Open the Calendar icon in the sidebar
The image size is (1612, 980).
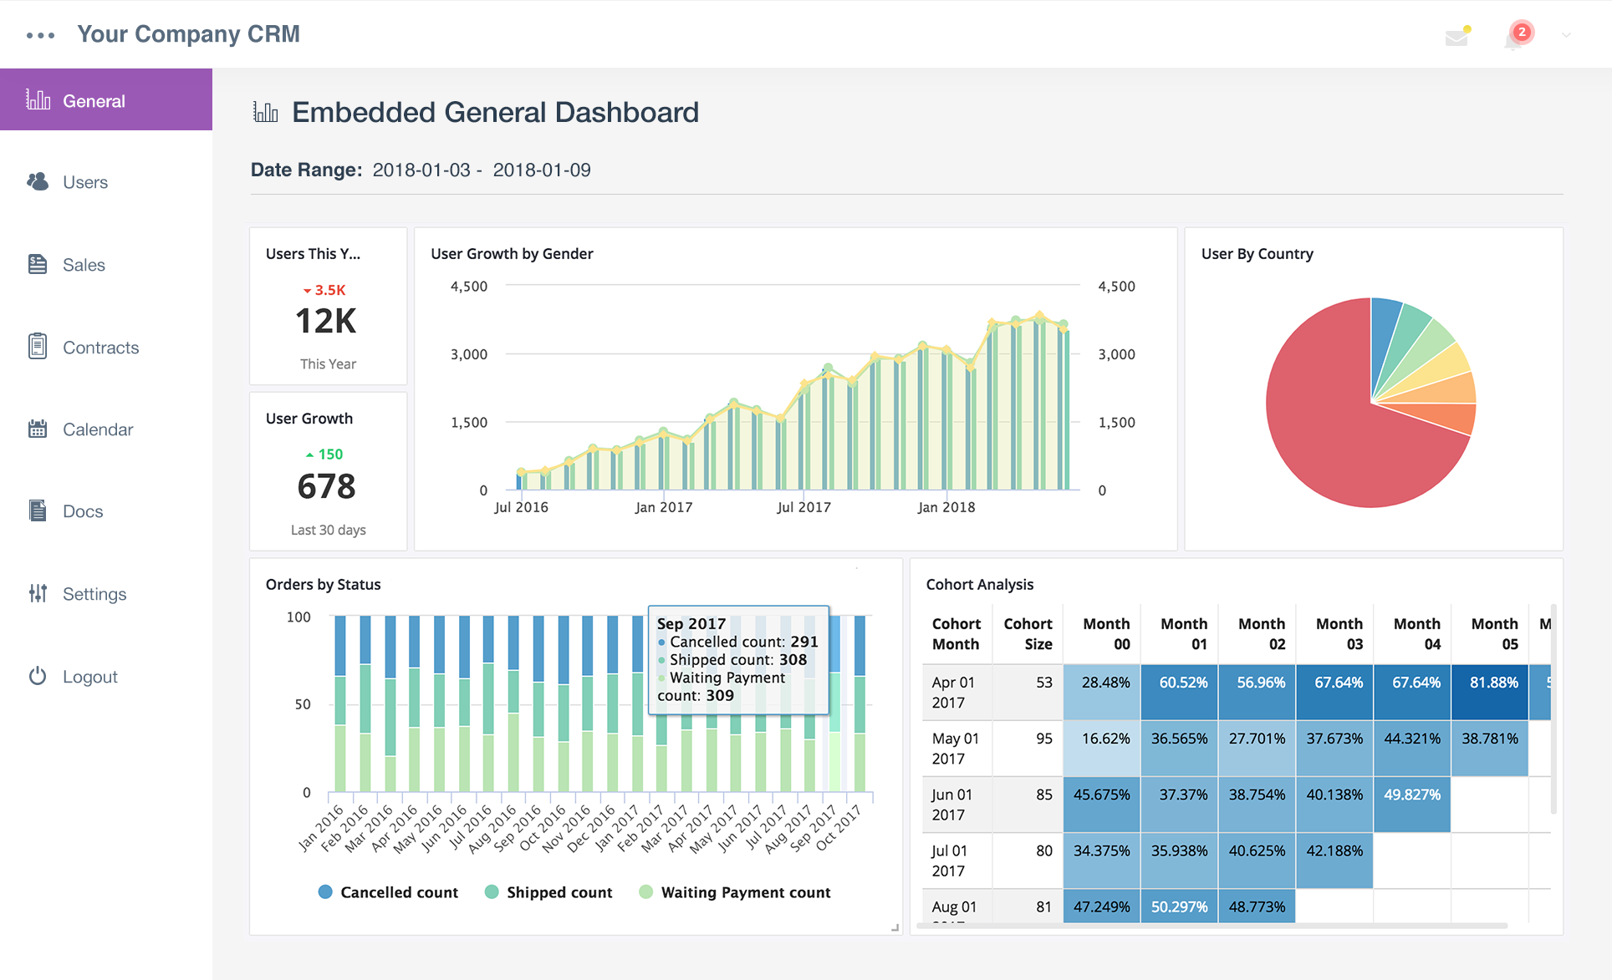pos(37,429)
